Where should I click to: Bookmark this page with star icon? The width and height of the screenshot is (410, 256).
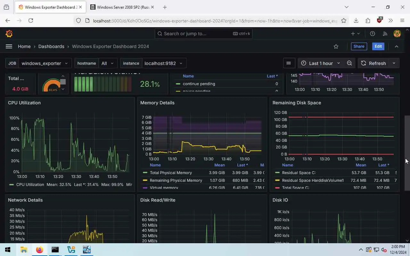point(344,20)
